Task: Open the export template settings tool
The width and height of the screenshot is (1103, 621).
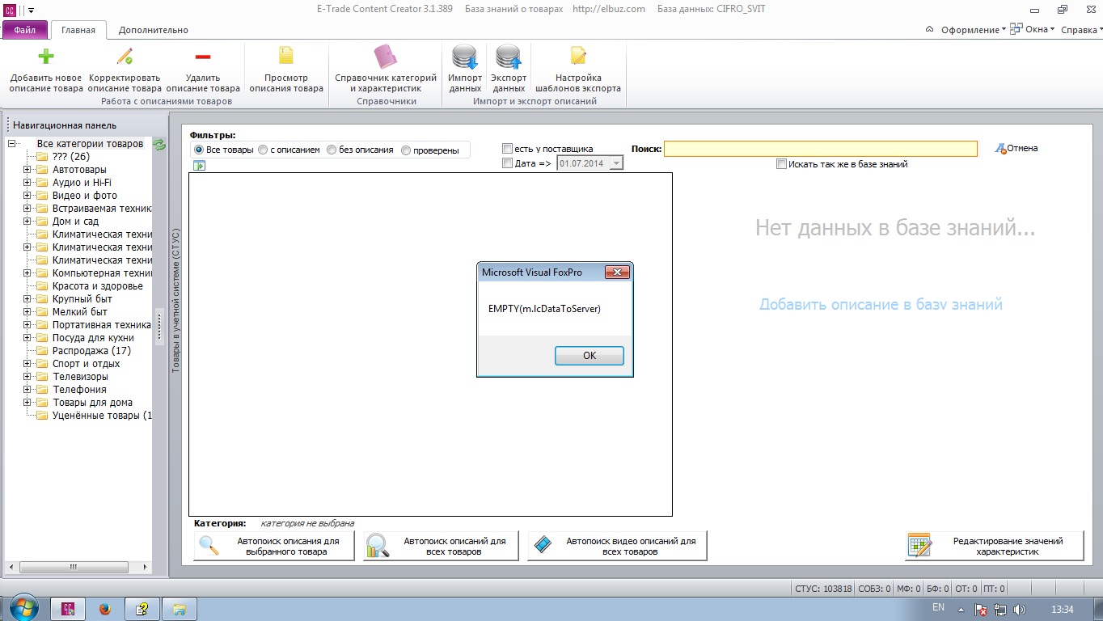Action: point(577,57)
